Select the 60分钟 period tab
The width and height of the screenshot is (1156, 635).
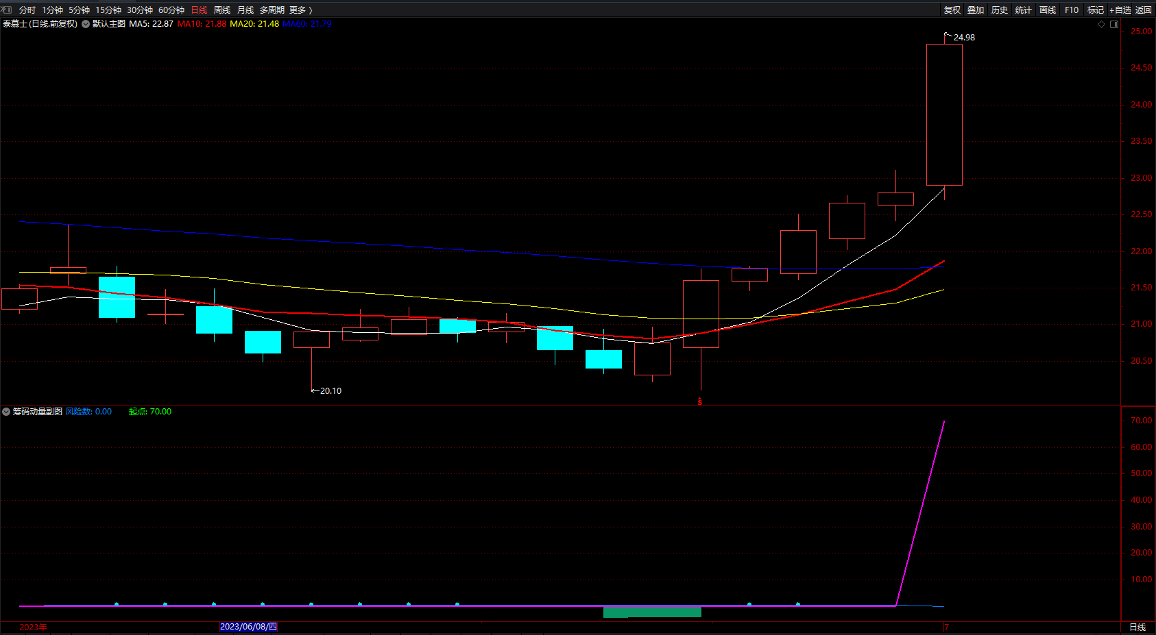pyautogui.click(x=171, y=10)
